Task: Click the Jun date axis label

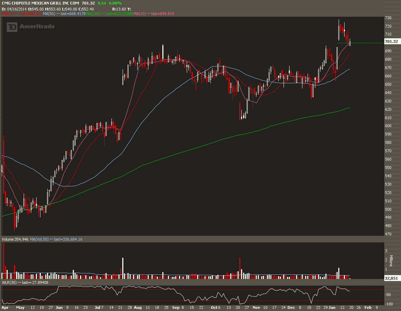Action: (59, 308)
